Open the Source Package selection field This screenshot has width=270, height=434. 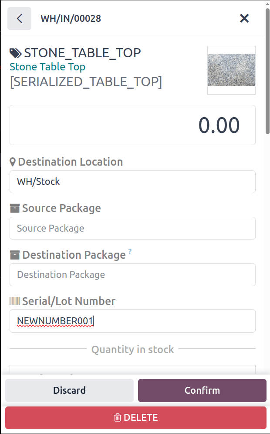tap(132, 228)
